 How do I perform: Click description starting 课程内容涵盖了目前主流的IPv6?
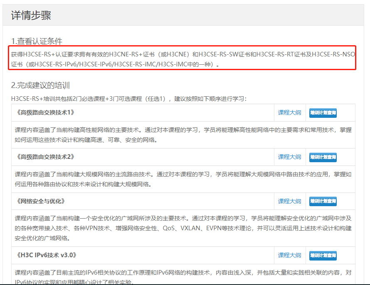coord(183,277)
